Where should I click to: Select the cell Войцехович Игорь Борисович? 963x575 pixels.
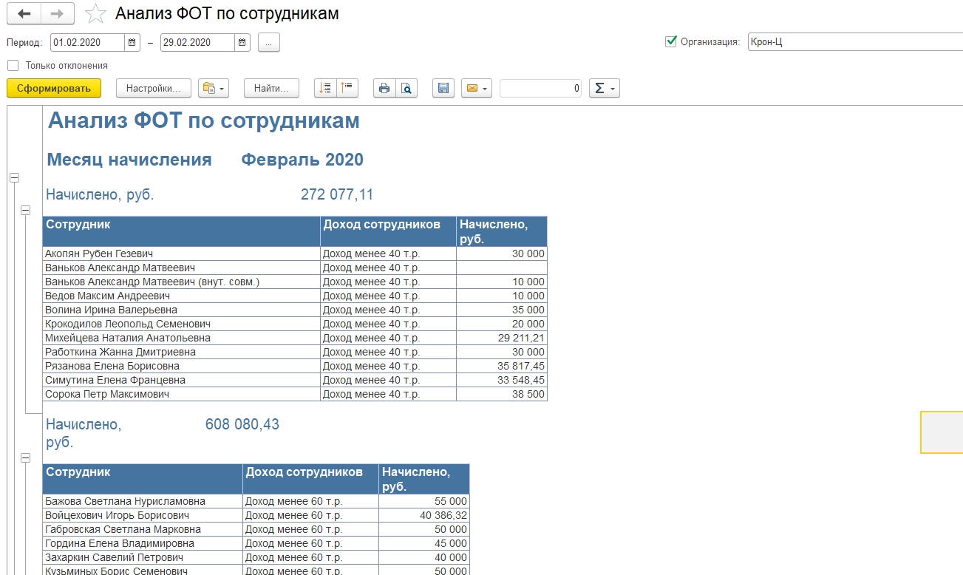(143, 515)
